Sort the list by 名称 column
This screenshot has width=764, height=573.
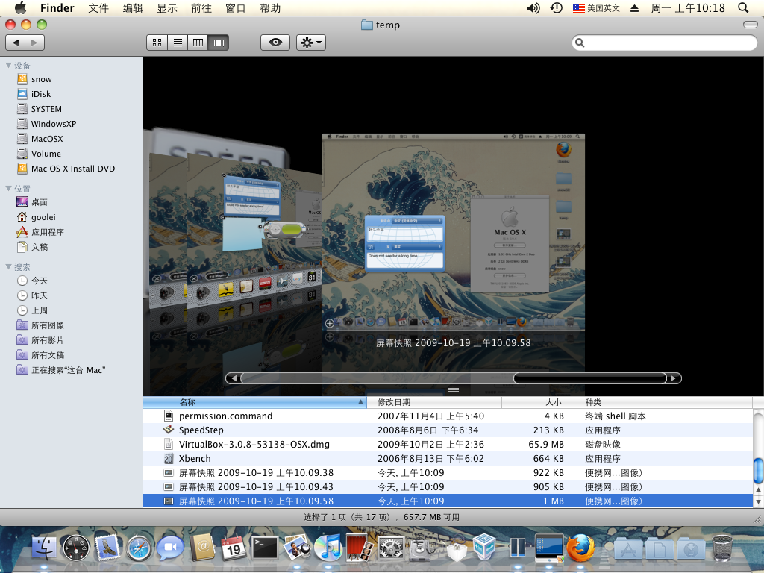pos(255,402)
